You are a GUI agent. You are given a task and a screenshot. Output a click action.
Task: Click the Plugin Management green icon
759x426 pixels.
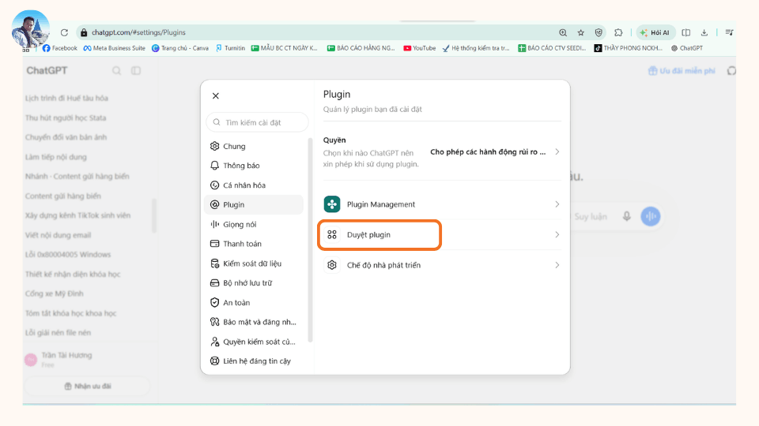[x=332, y=204]
